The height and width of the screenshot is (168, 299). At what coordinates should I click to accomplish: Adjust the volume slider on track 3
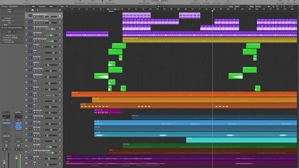tap(51, 29)
